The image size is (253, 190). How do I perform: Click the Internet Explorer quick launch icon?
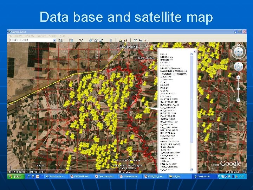point(29,176)
